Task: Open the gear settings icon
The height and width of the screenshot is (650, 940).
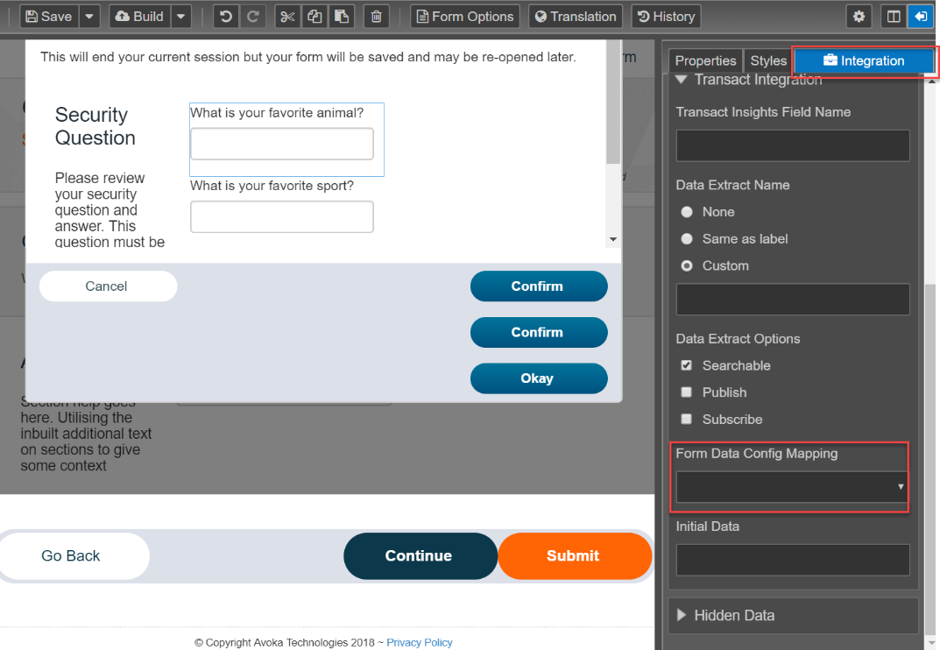Action: [859, 16]
